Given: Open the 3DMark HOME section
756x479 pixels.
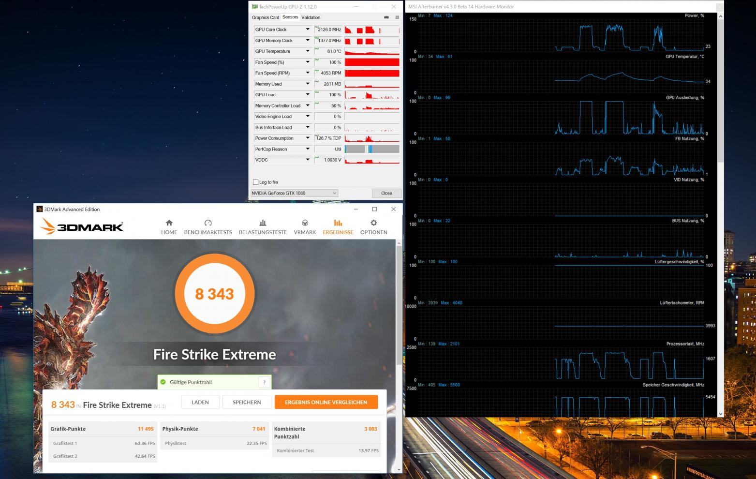Looking at the screenshot, I should pos(169,227).
